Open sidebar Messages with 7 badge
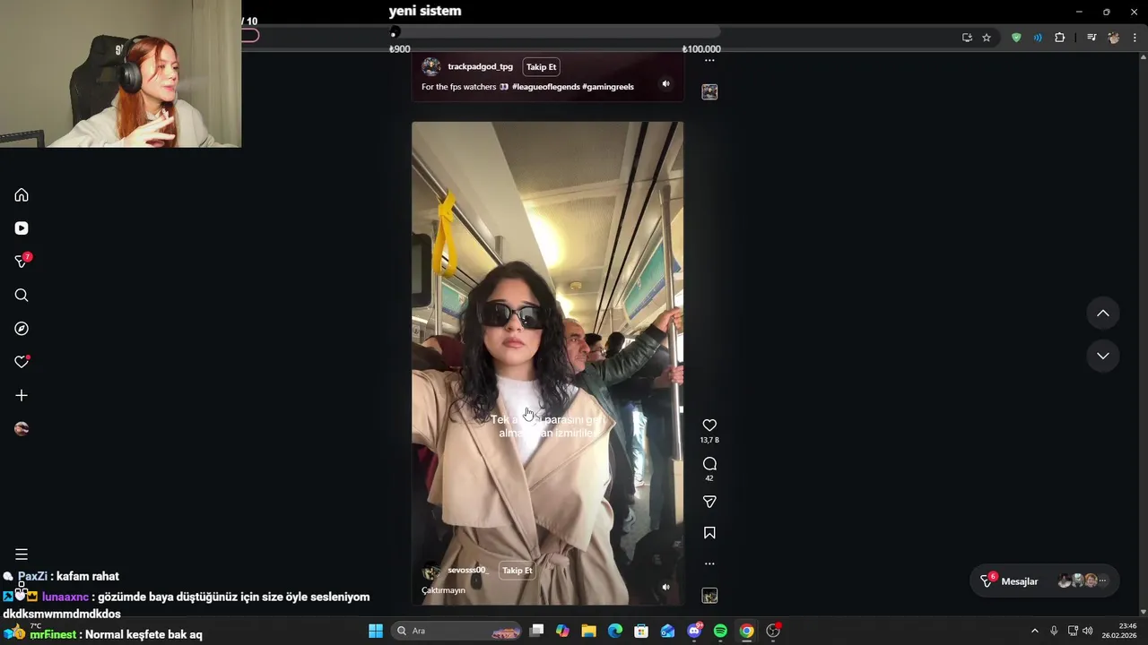The width and height of the screenshot is (1148, 645). pyautogui.click(x=22, y=262)
